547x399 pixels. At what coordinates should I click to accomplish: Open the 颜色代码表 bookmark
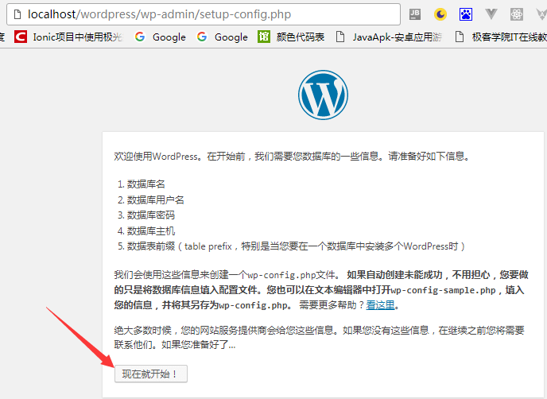point(291,37)
